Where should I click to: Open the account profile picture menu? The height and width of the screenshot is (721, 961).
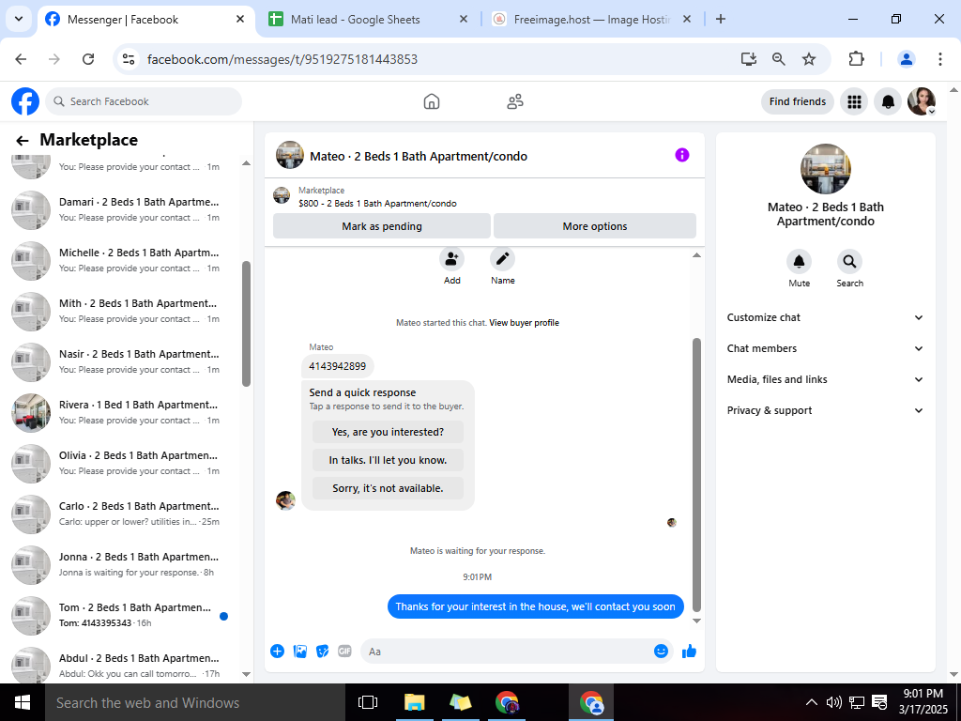coord(922,101)
